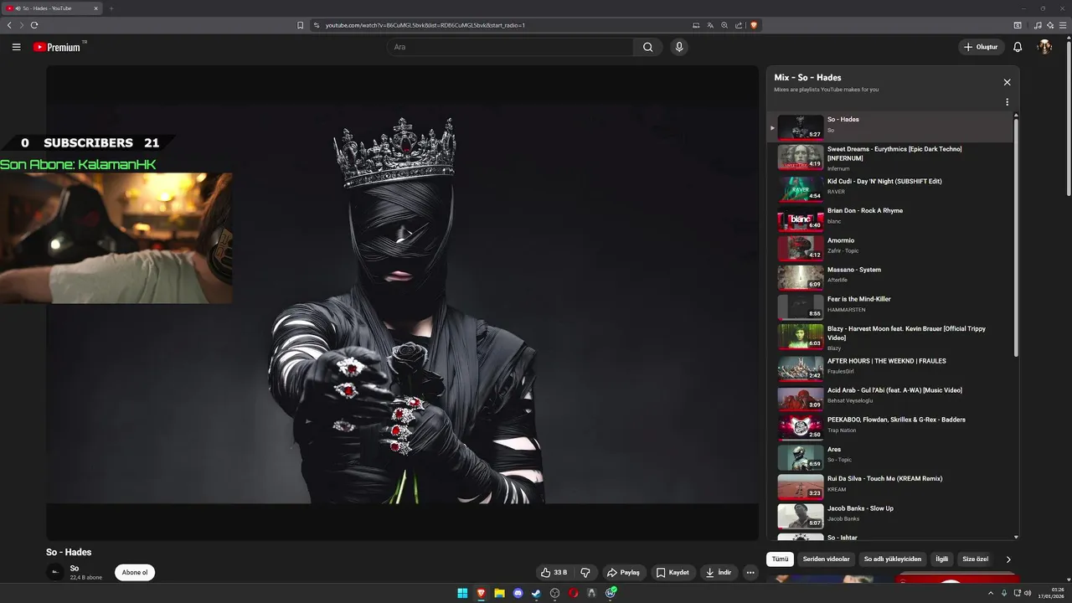Download the video with İndir
The height and width of the screenshot is (603, 1072).
[719, 573]
